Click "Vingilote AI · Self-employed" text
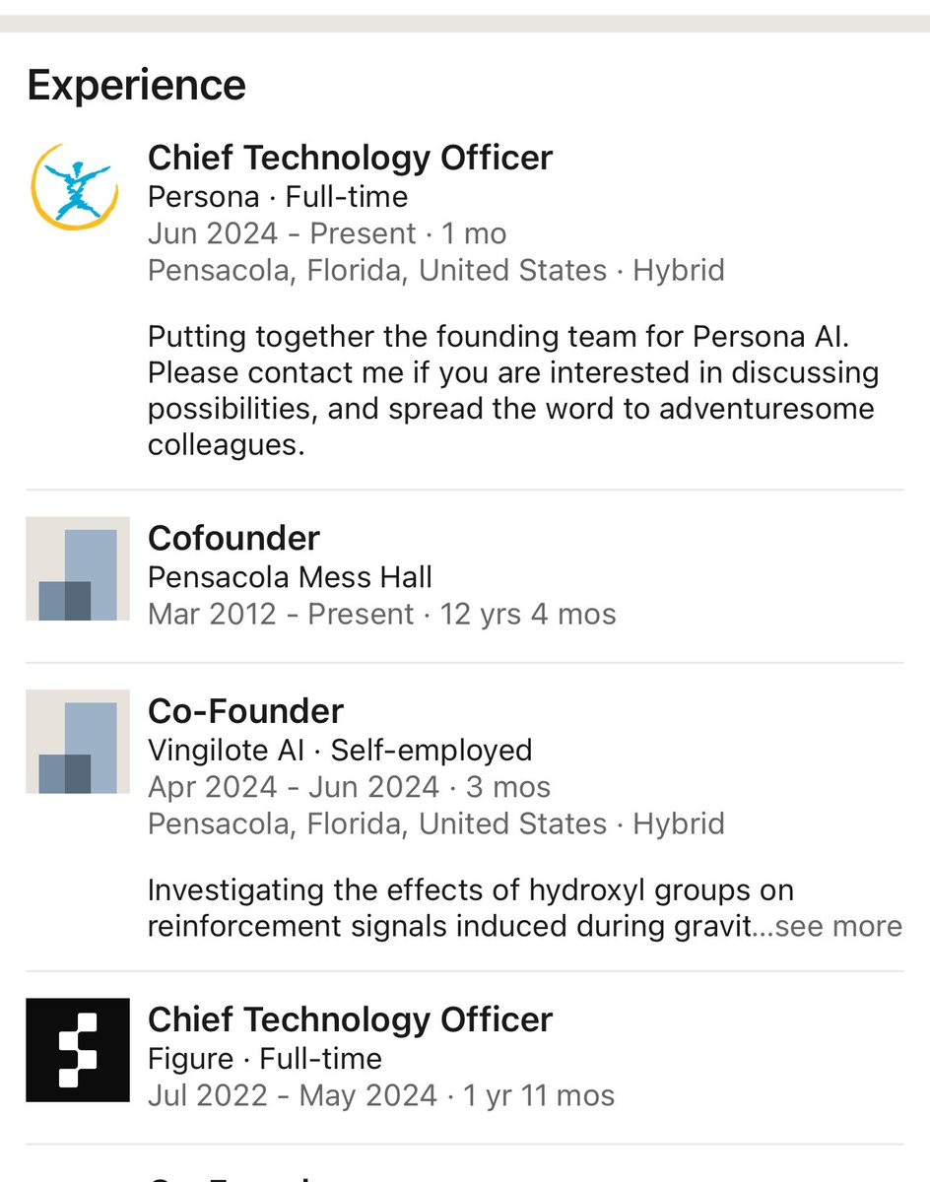Screen dimensions: 930x1182 point(339,751)
